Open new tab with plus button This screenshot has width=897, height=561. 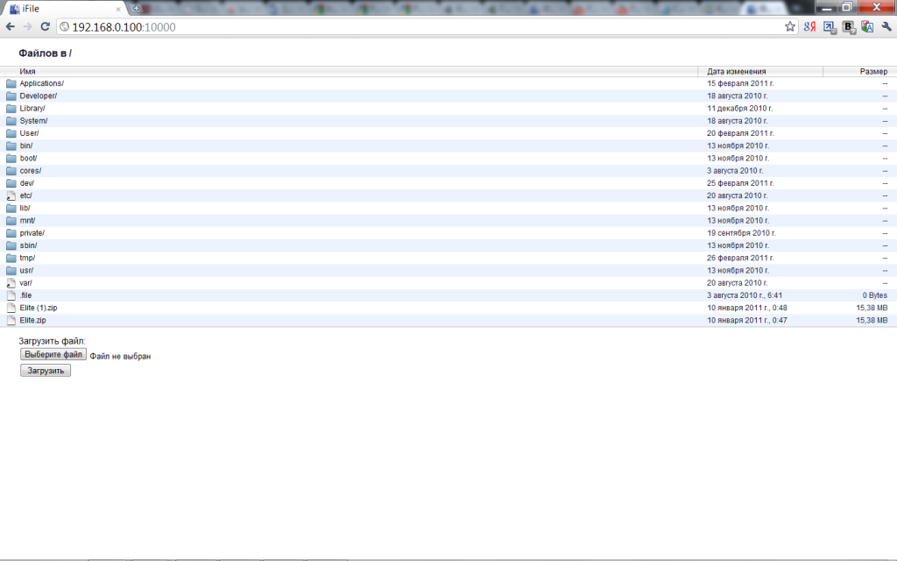(136, 8)
